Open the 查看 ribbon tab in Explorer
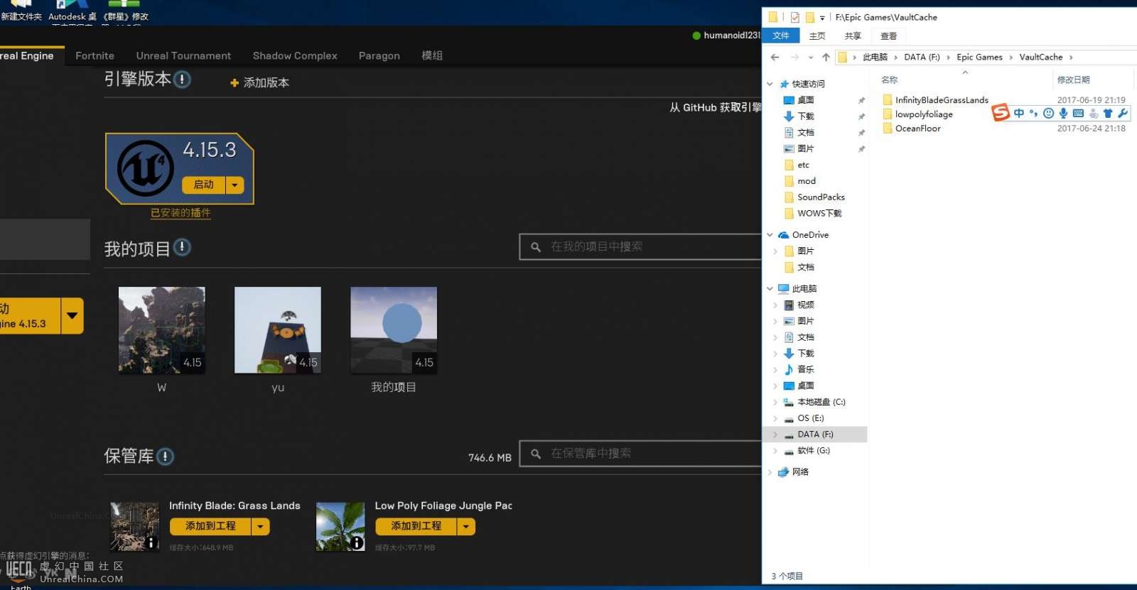 (x=888, y=35)
